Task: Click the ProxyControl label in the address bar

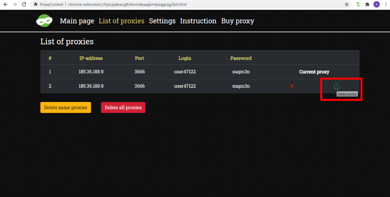Action: point(51,4)
